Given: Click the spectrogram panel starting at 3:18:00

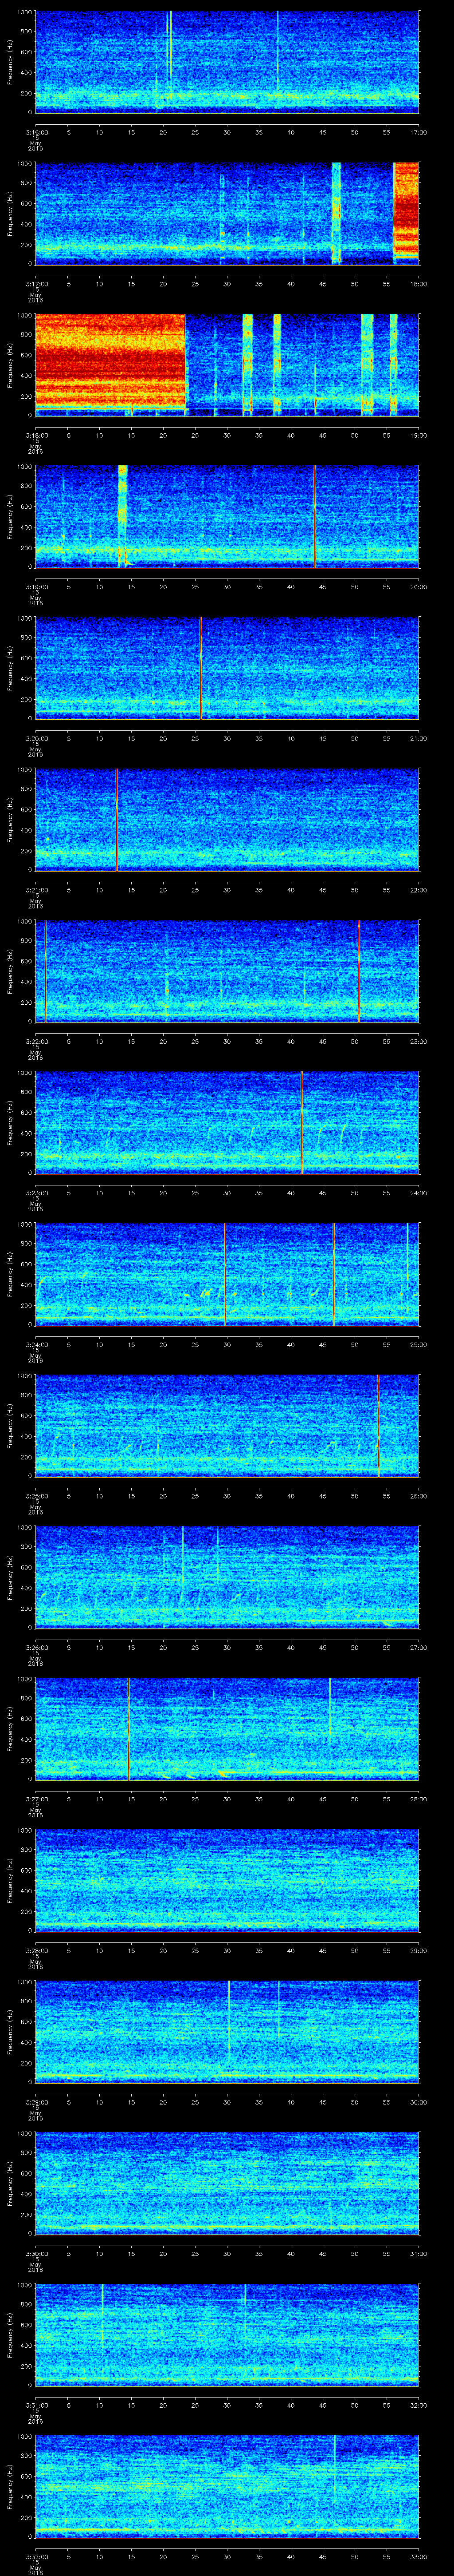Looking at the screenshot, I should [x=227, y=364].
